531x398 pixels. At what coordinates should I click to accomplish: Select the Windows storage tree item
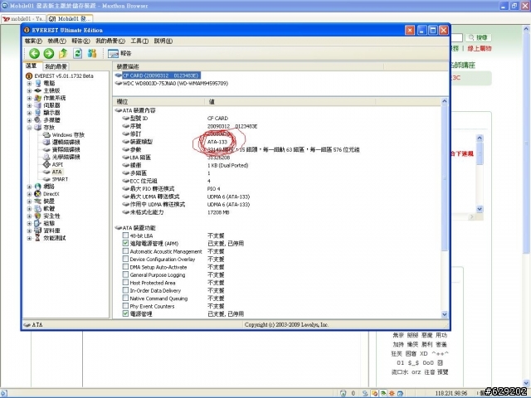tap(68, 135)
